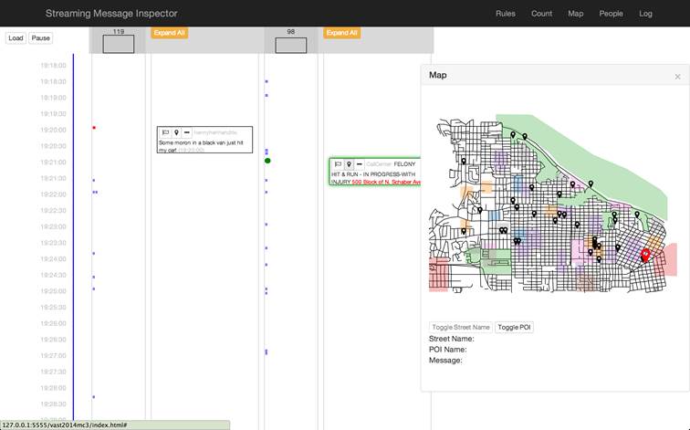The image size is (690, 430).
Task: Click the 'Street Name:' label in the Map panel
Action: pyautogui.click(x=452, y=339)
